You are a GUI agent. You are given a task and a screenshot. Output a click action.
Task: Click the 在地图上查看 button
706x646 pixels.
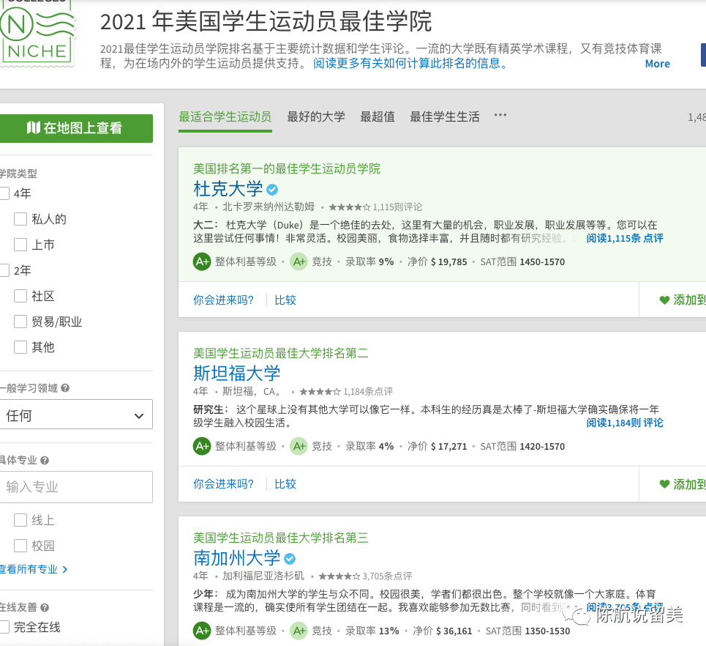point(75,128)
